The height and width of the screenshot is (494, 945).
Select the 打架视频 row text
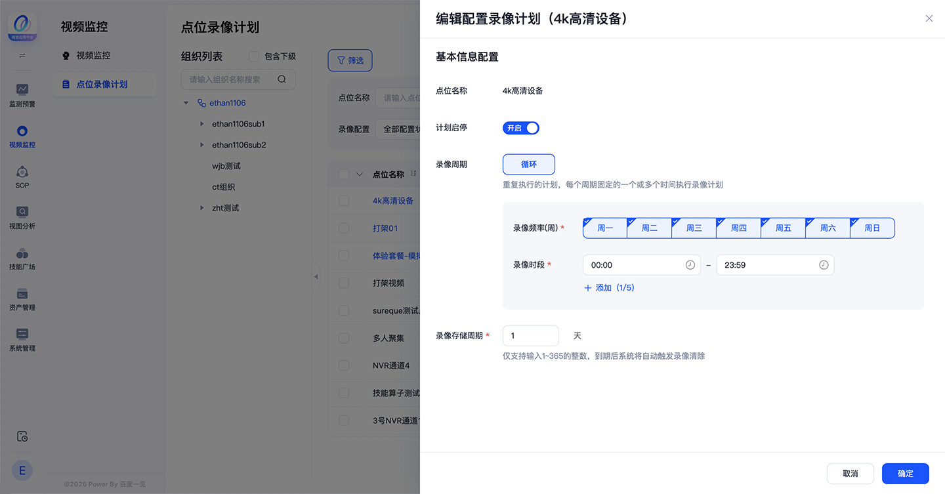(388, 283)
